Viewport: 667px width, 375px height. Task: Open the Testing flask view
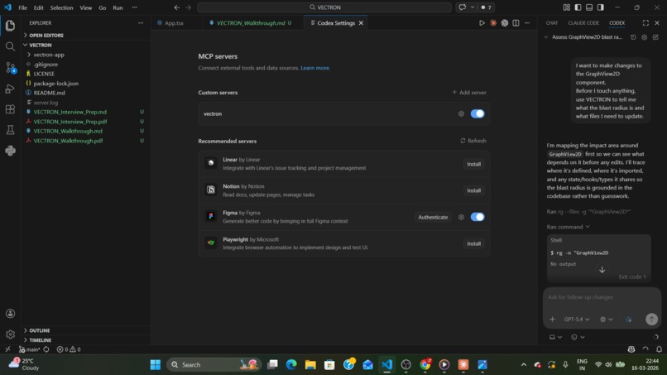pos(10,130)
